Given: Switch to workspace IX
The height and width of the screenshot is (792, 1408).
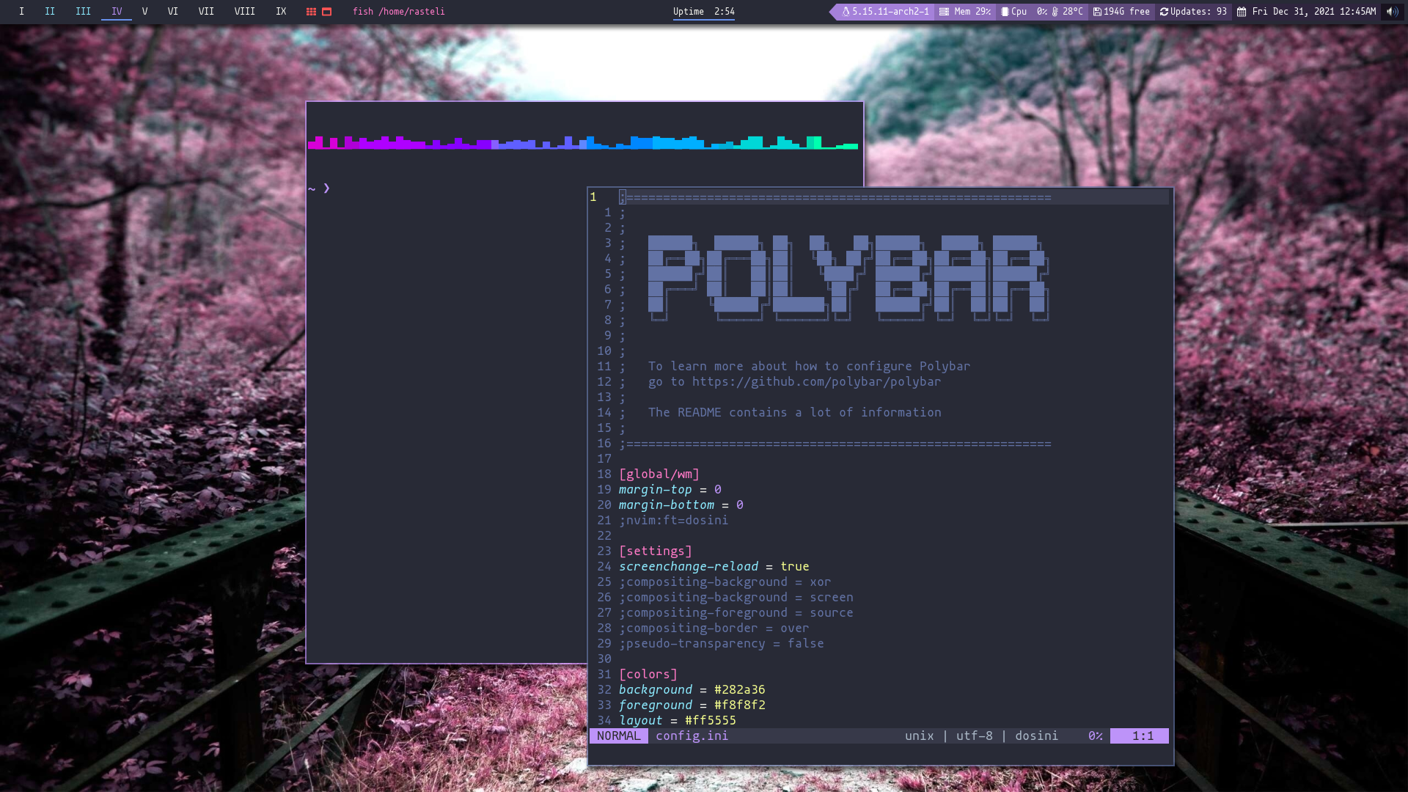Looking at the screenshot, I should tap(281, 11).
